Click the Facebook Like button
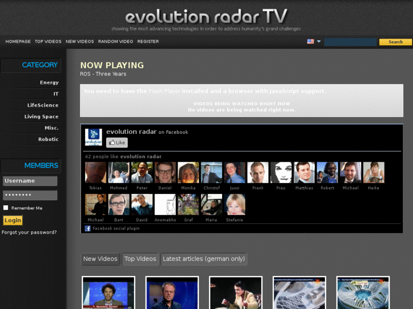Screen dimensions: 413x309 (x=117, y=142)
